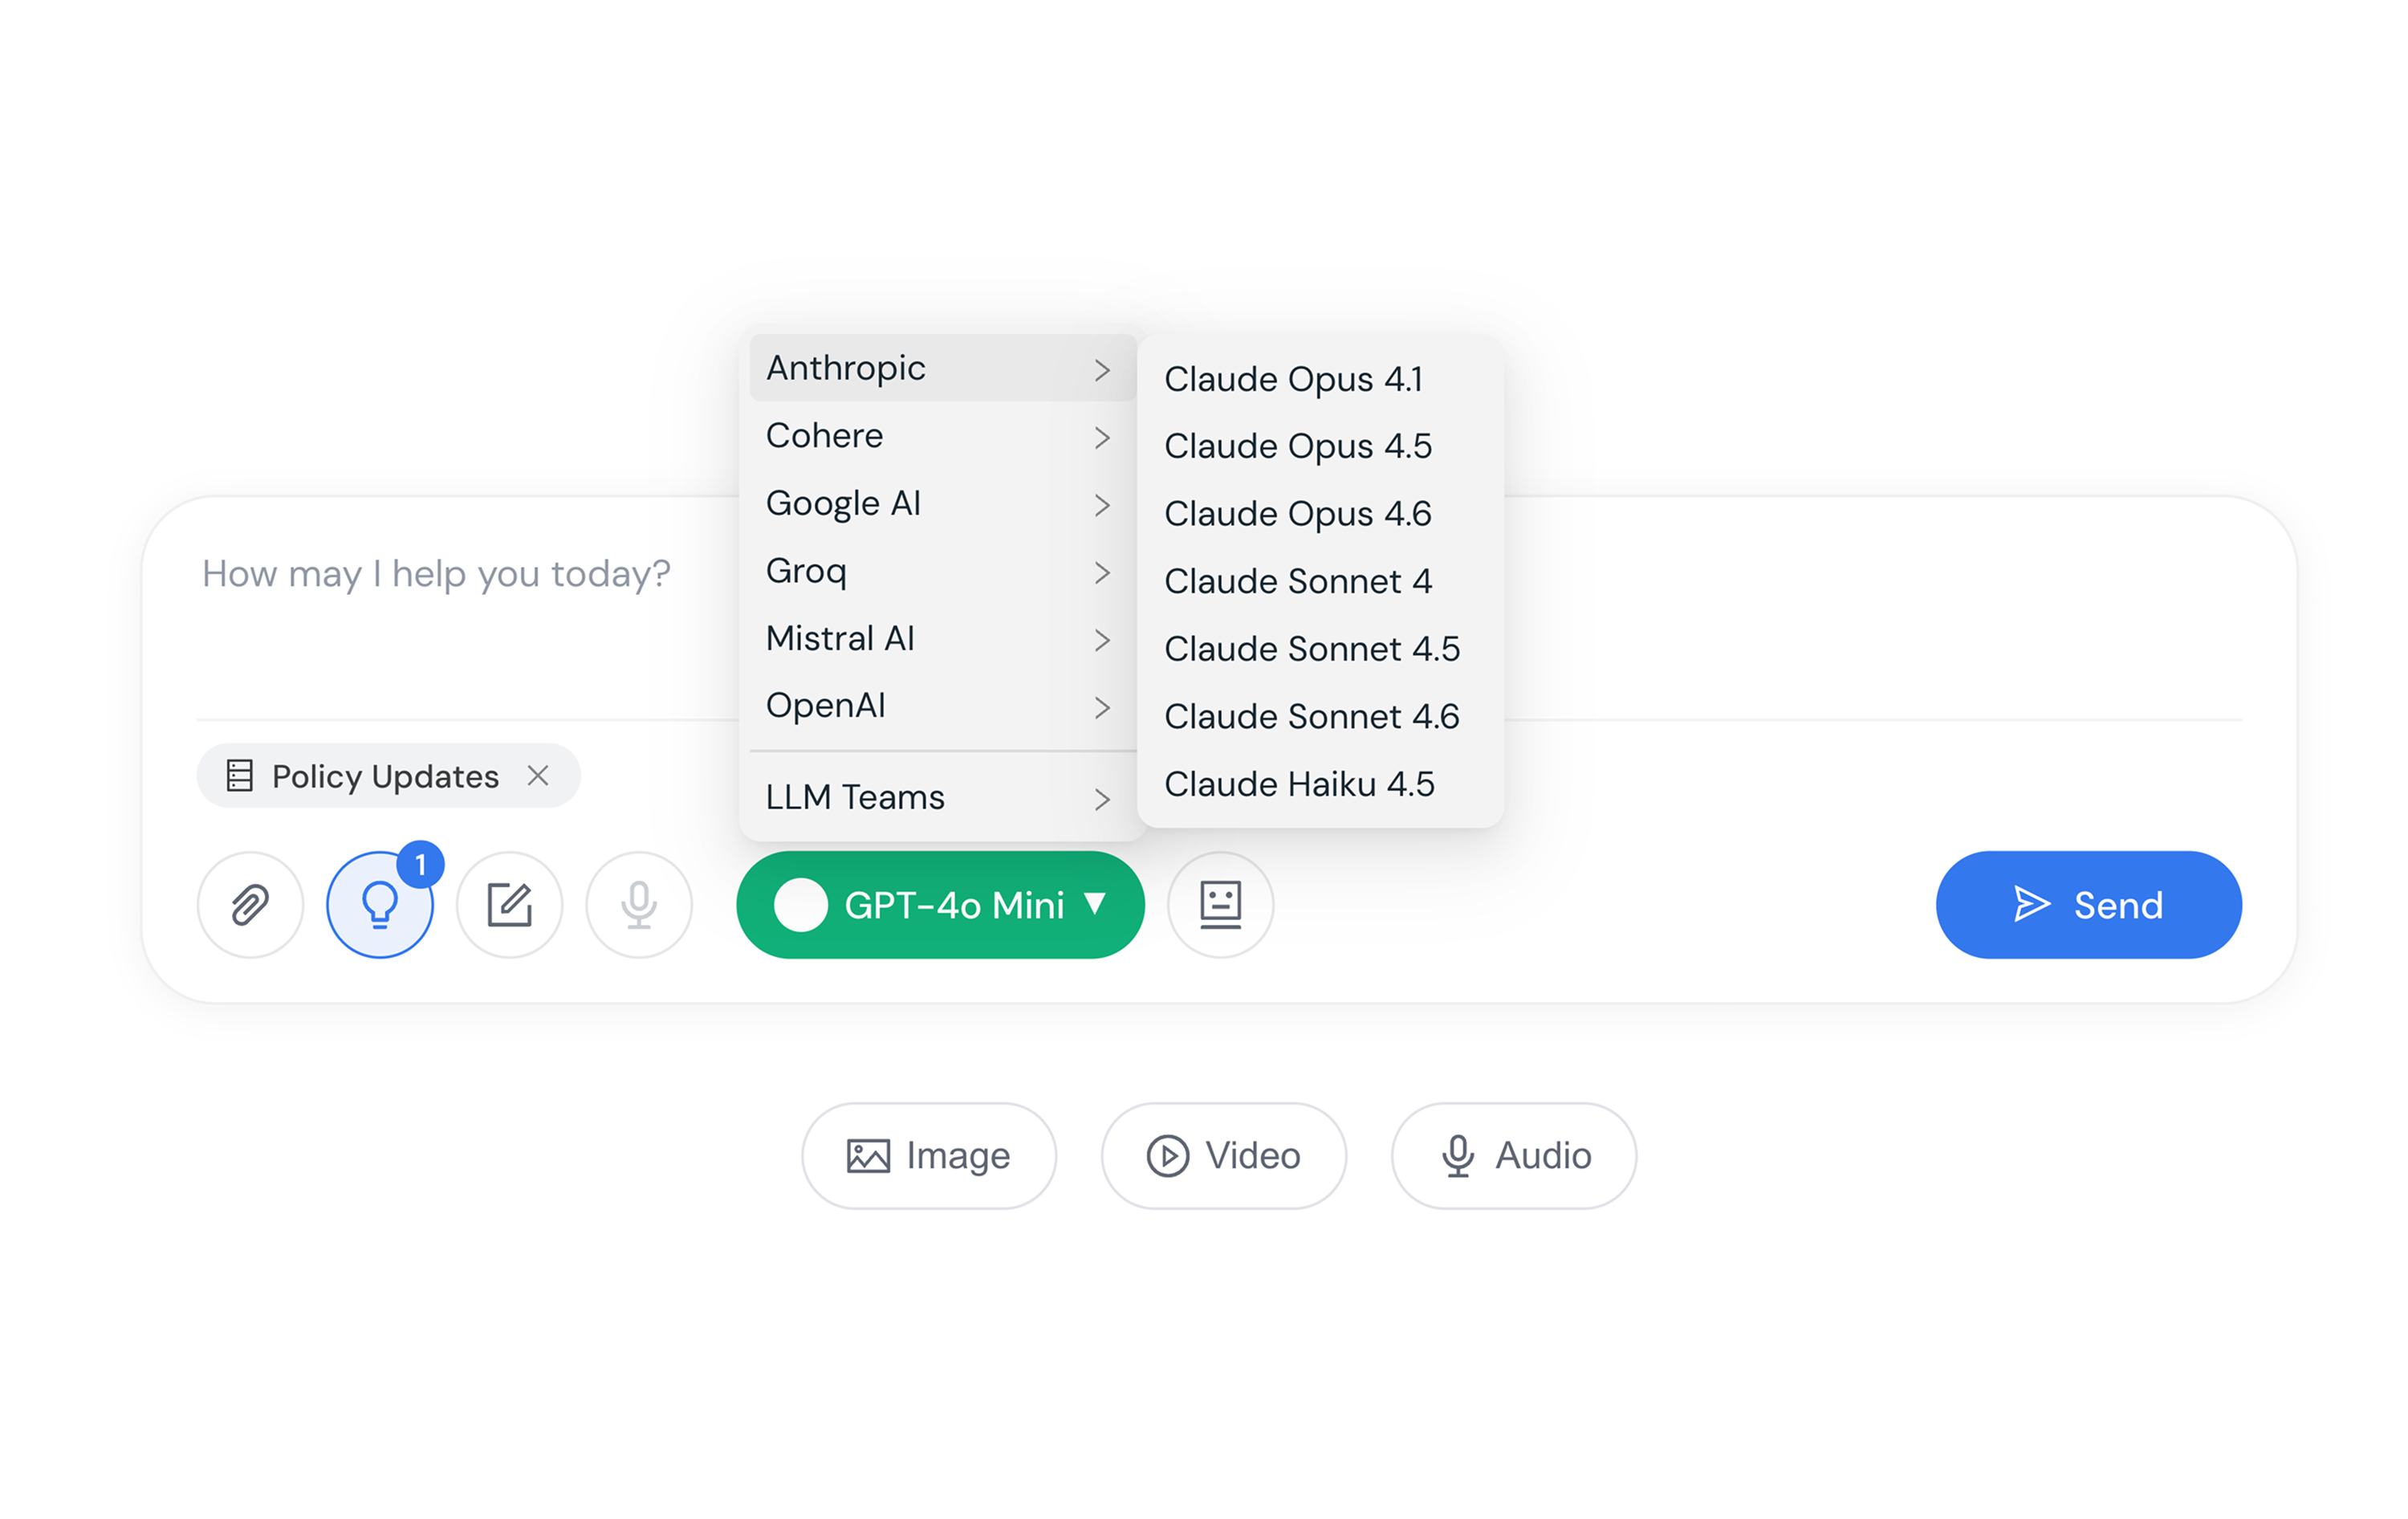Toggle the lightbulb knowledge icon with badge
2408x1519 pixels.
(x=379, y=904)
